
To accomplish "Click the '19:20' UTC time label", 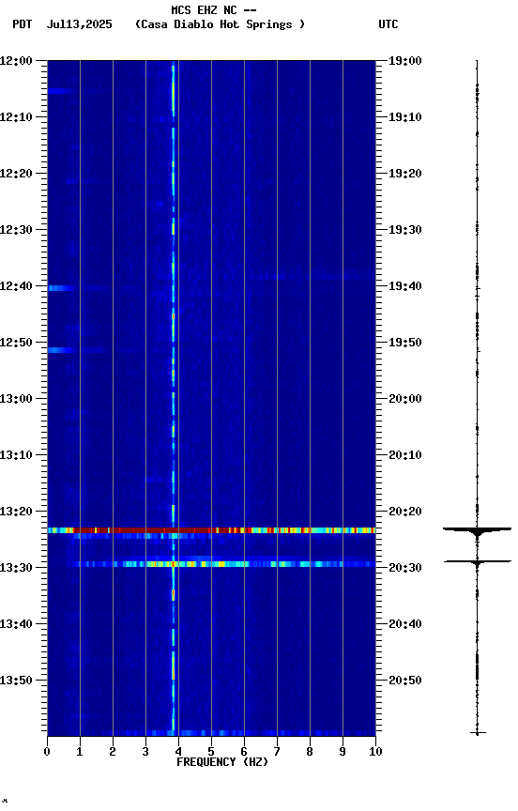I will point(405,174).
